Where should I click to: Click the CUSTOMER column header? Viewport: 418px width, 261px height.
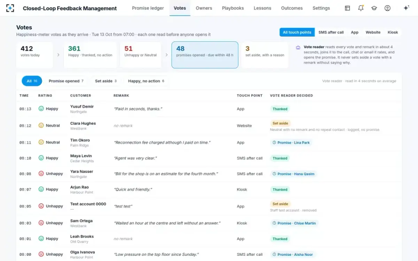point(80,95)
